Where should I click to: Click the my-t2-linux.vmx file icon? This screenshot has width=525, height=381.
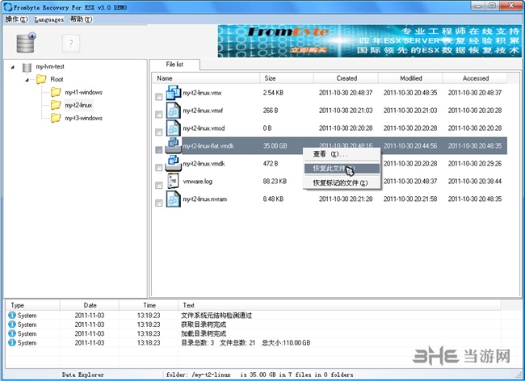coord(174,93)
